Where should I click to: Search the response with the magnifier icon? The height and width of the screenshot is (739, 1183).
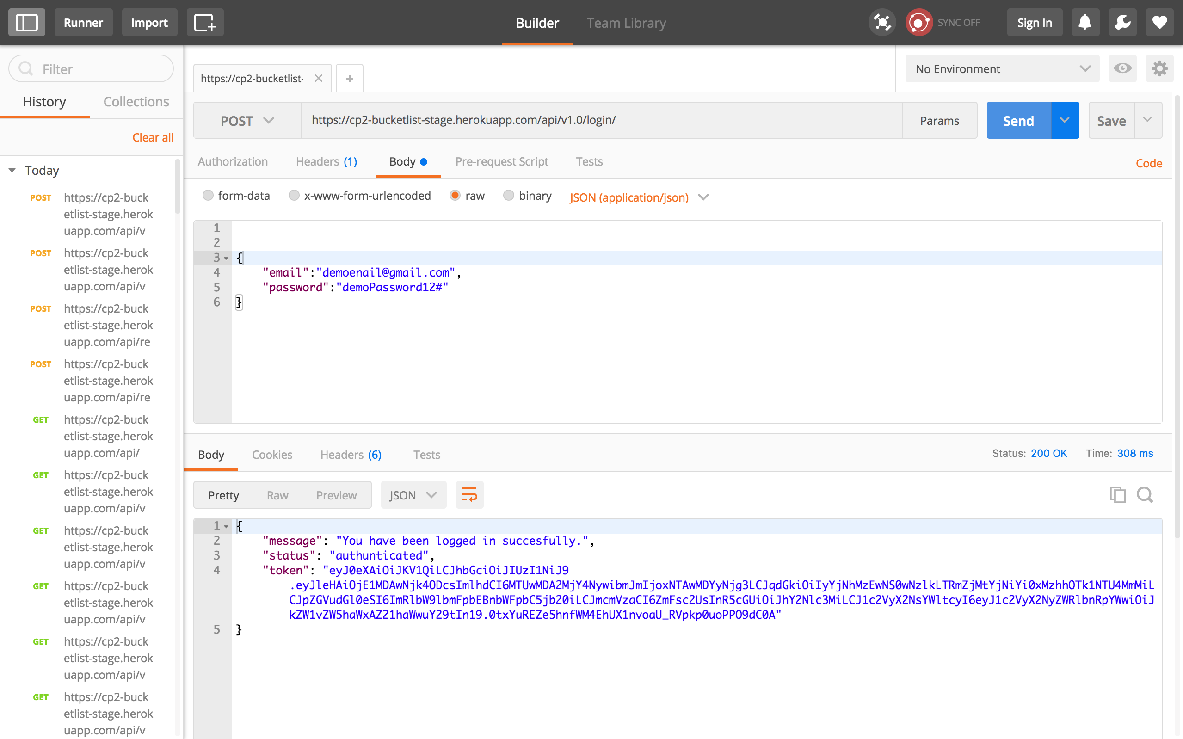pos(1145,495)
